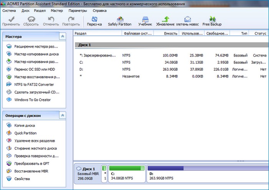The height and width of the screenshot is (190, 269).
Task: Open the Справка menu
Action: click(100, 10)
